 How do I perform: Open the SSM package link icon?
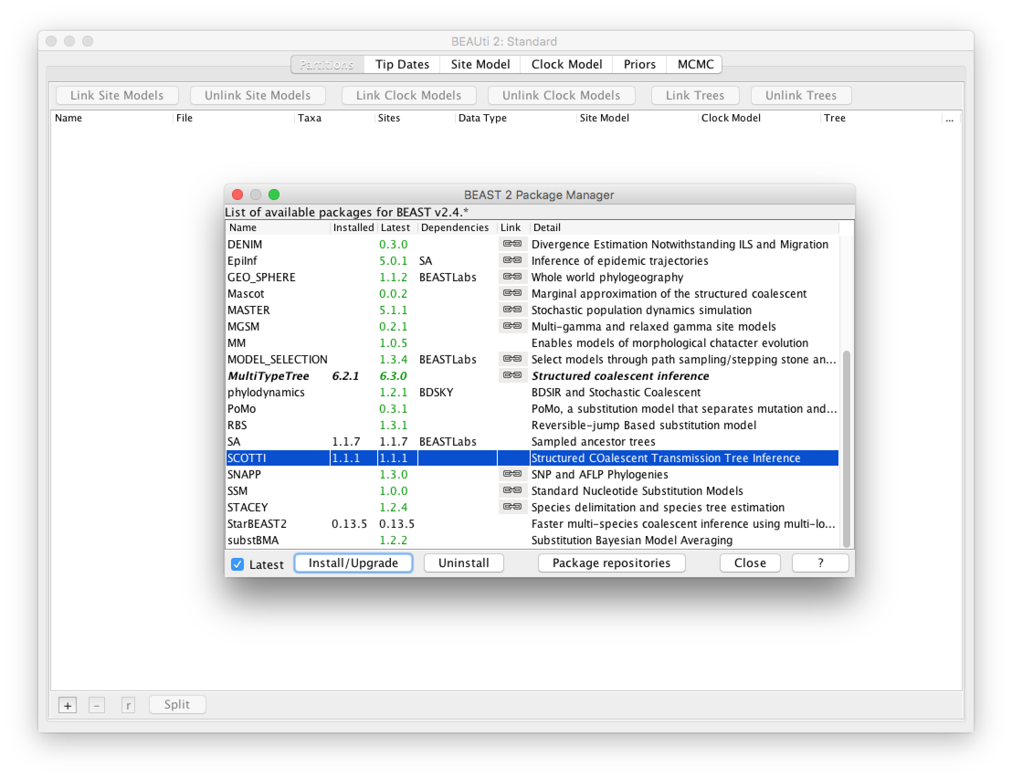(x=512, y=490)
